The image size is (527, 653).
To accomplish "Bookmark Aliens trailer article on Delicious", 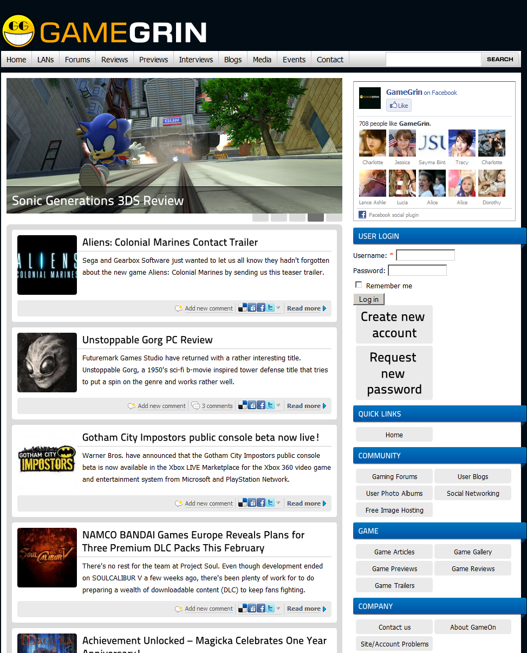I will click(243, 308).
